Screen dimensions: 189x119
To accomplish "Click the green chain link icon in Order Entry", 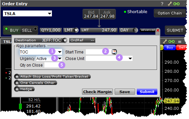I will [176, 4].
